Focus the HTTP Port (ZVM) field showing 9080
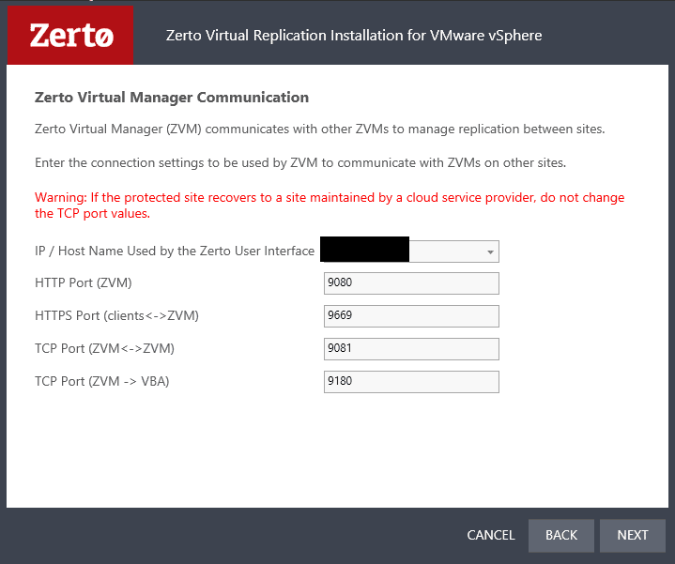The height and width of the screenshot is (564, 675). pyautogui.click(x=411, y=283)
